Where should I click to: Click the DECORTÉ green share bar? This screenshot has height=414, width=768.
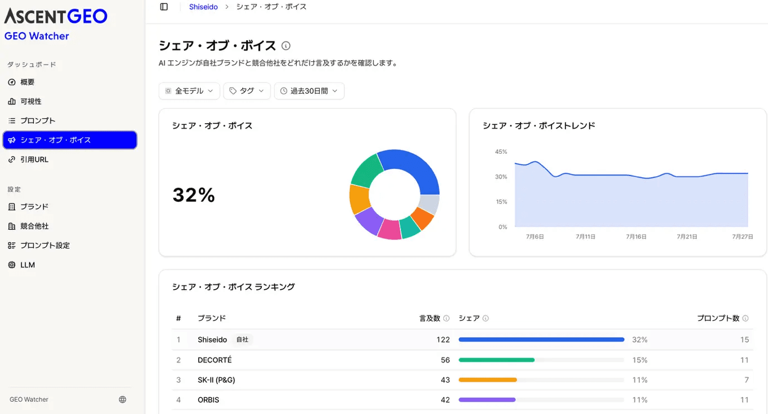pyautogui.click(x=497, y=360)
